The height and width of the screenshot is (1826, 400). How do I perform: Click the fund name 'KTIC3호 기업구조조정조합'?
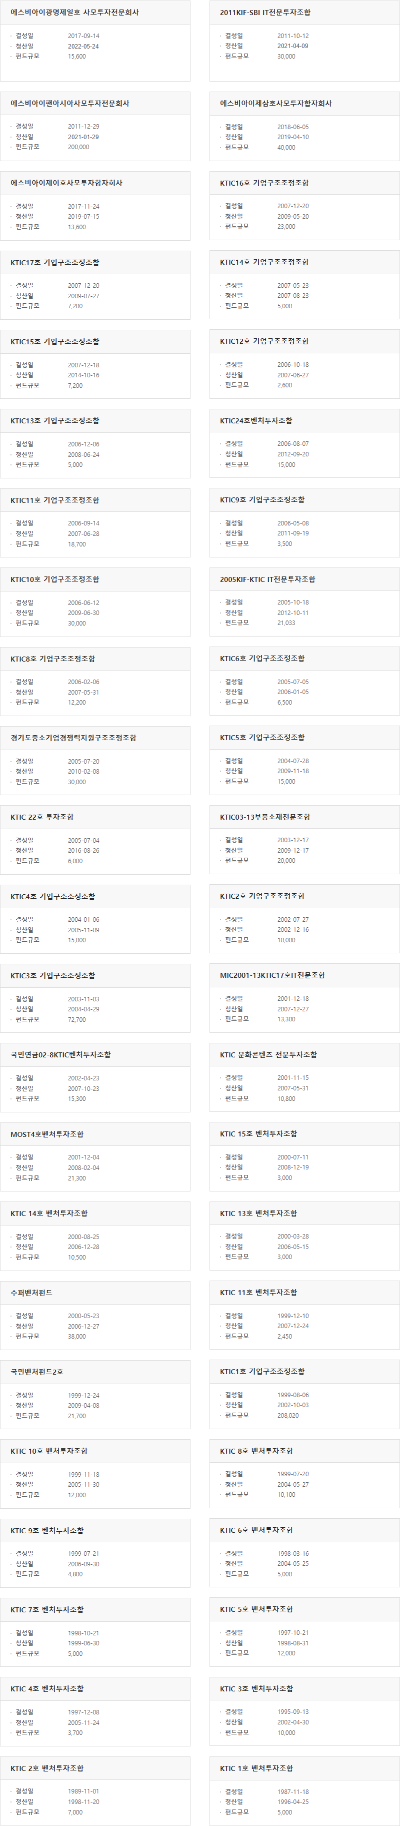(52, 975)
